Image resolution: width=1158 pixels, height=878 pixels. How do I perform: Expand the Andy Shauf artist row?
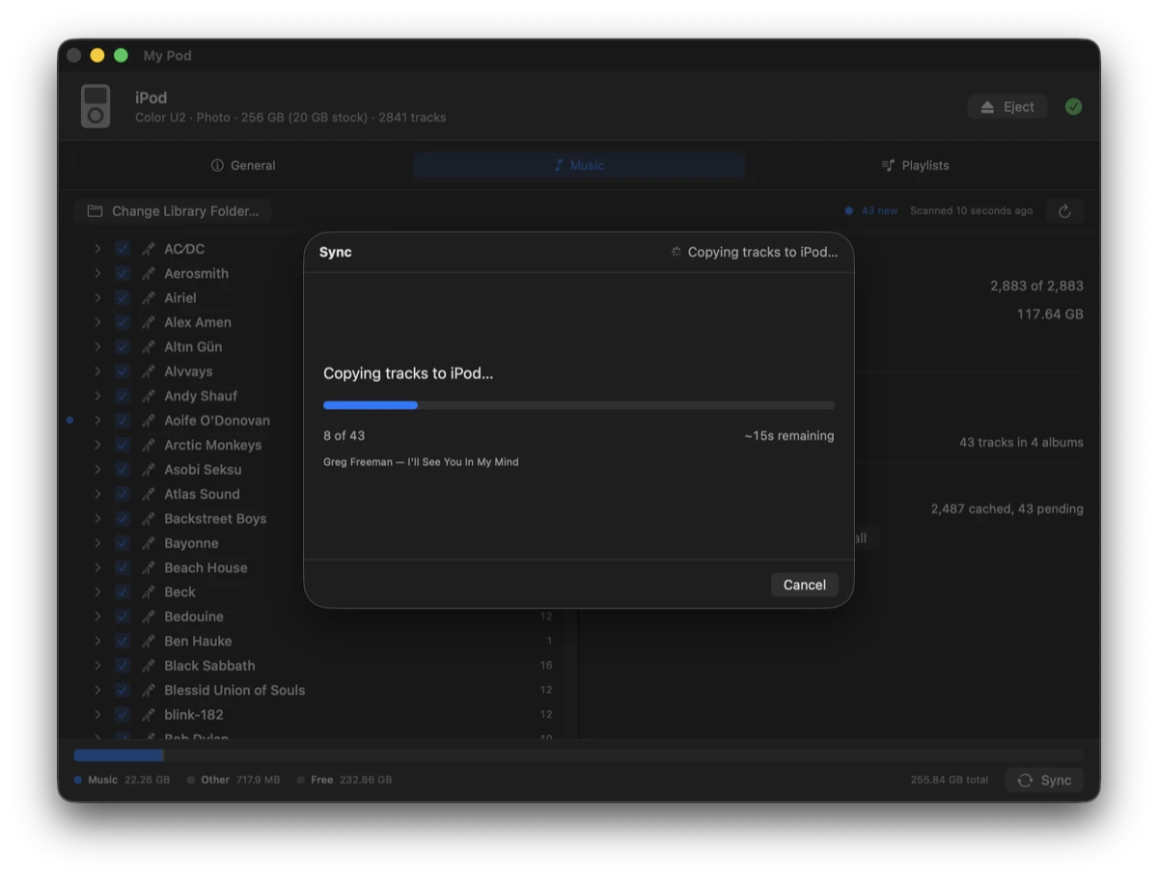pyautogui.click(x=97, y=396)
